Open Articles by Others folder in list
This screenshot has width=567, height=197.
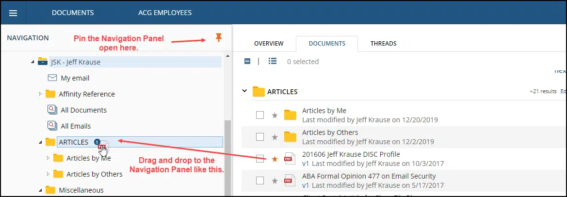330,132
